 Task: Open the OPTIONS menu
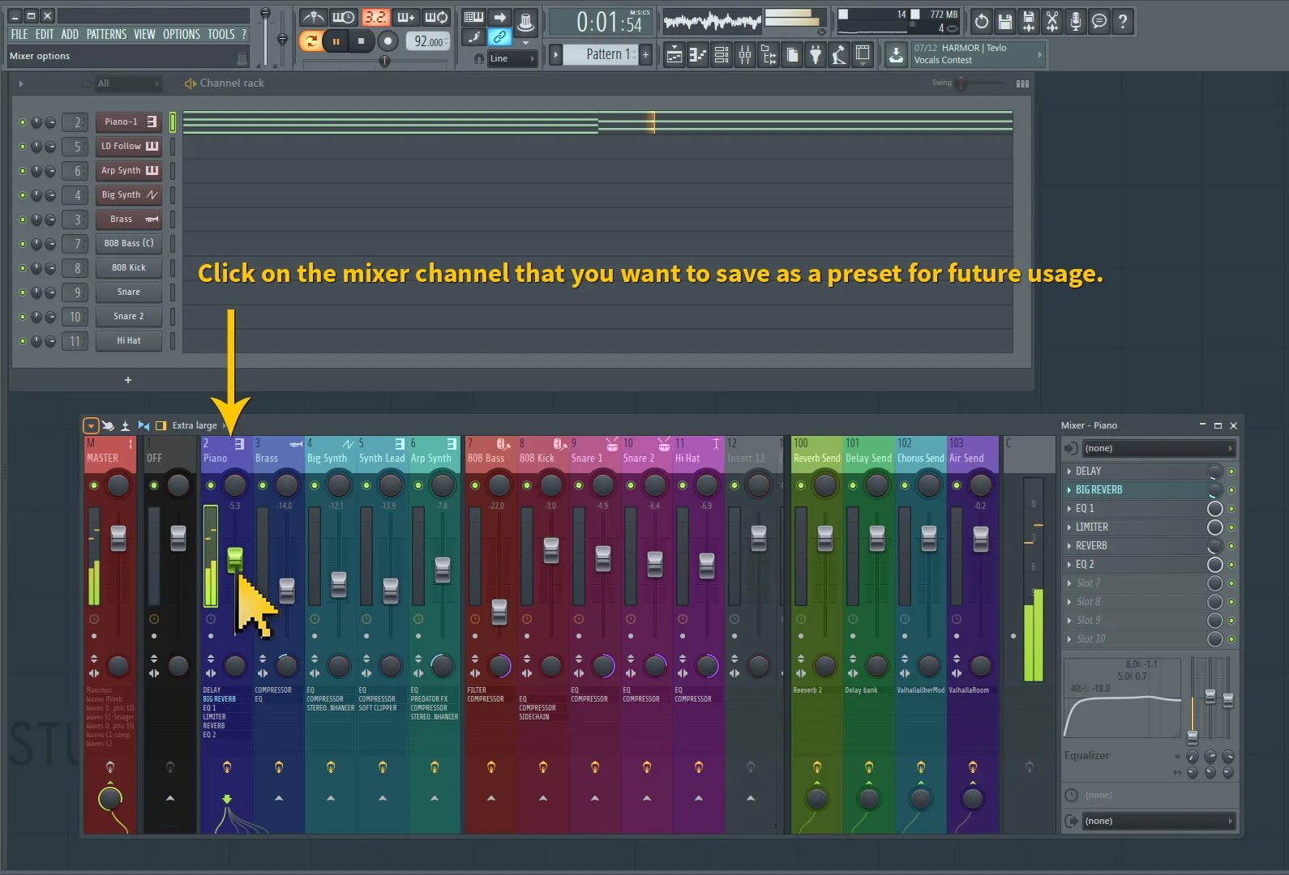pyautogui.click(x=182, y=34)
